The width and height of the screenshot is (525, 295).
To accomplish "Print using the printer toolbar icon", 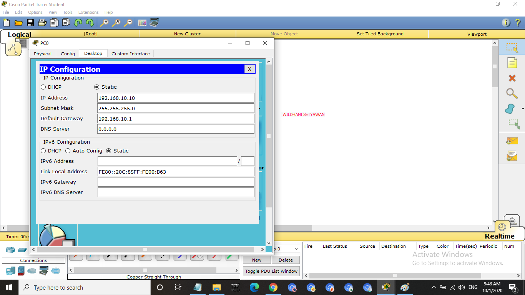I will point(42,23).
